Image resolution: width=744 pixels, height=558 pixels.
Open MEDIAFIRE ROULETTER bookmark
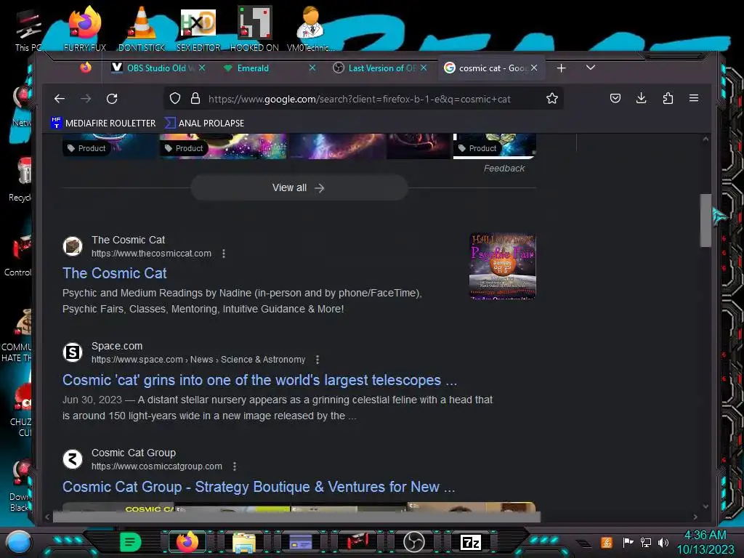pos(103,123)
